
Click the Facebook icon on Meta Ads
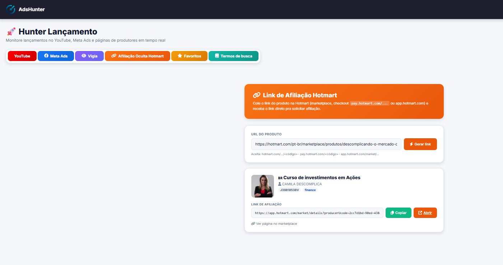46,56
